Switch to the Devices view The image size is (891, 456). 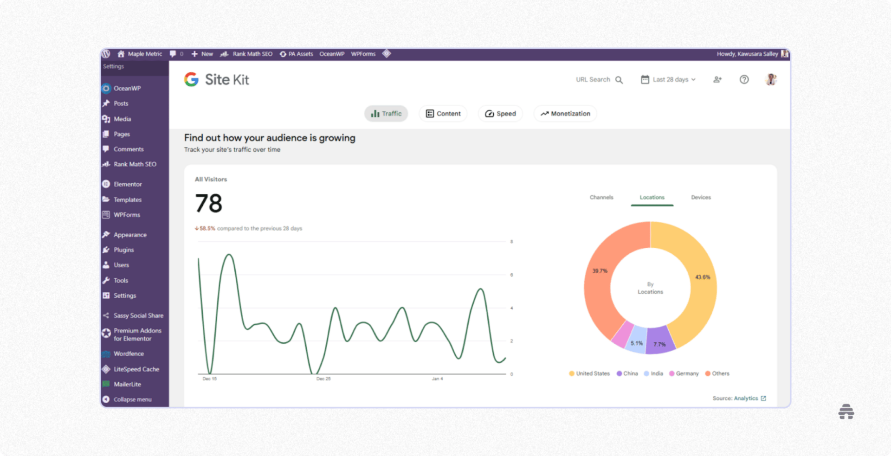[700, 197]
